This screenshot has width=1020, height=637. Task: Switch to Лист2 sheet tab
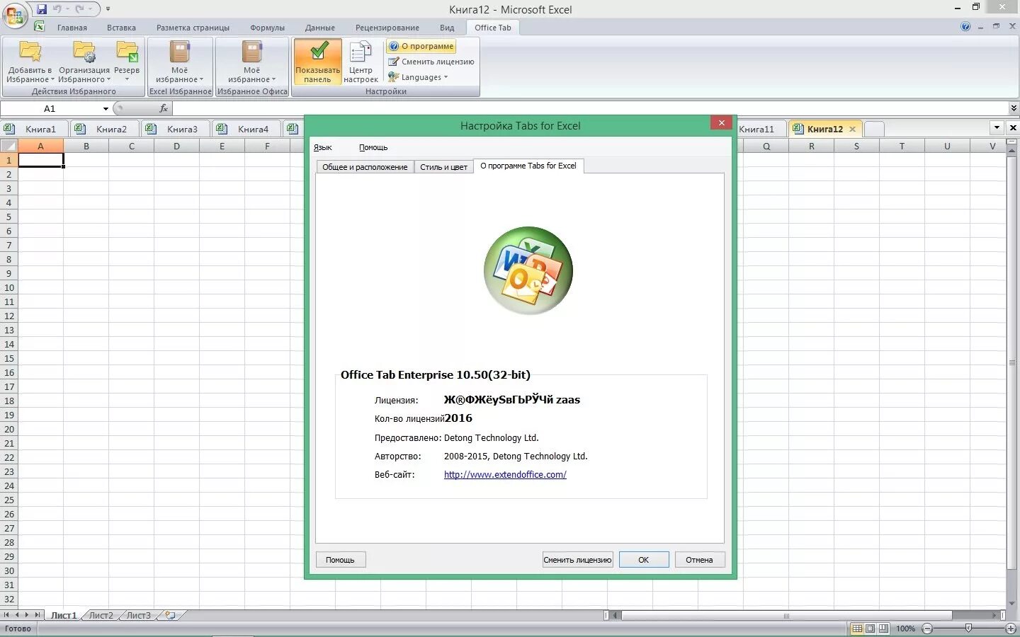(101, 616)
